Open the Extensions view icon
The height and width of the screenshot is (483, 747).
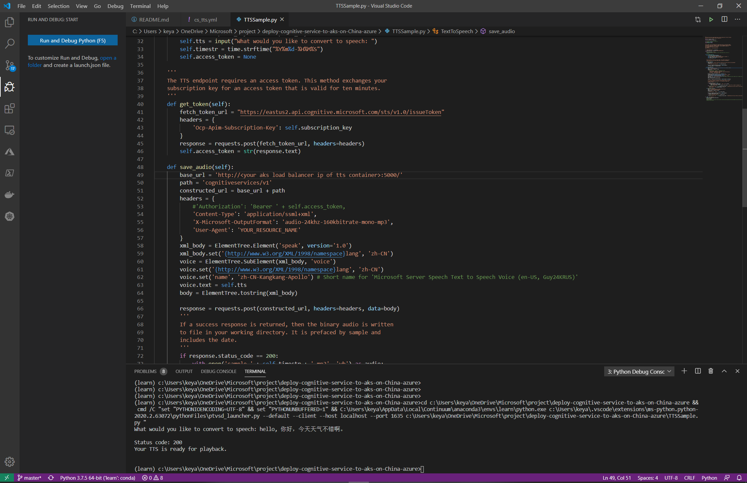pos(10,108)
